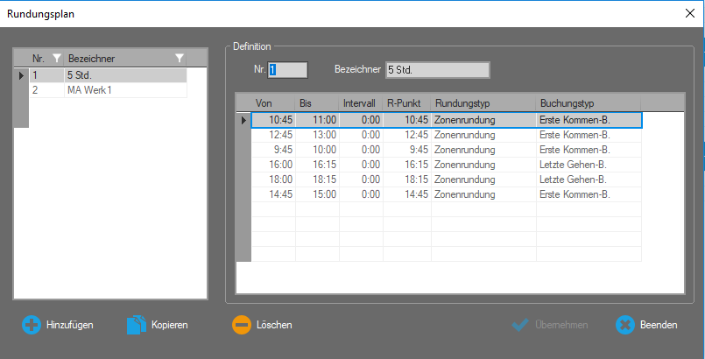Click the Buchungstyp column header
The height and width of the screenshot is (359, 705).
pyautogui.click(x=588, y=103)
